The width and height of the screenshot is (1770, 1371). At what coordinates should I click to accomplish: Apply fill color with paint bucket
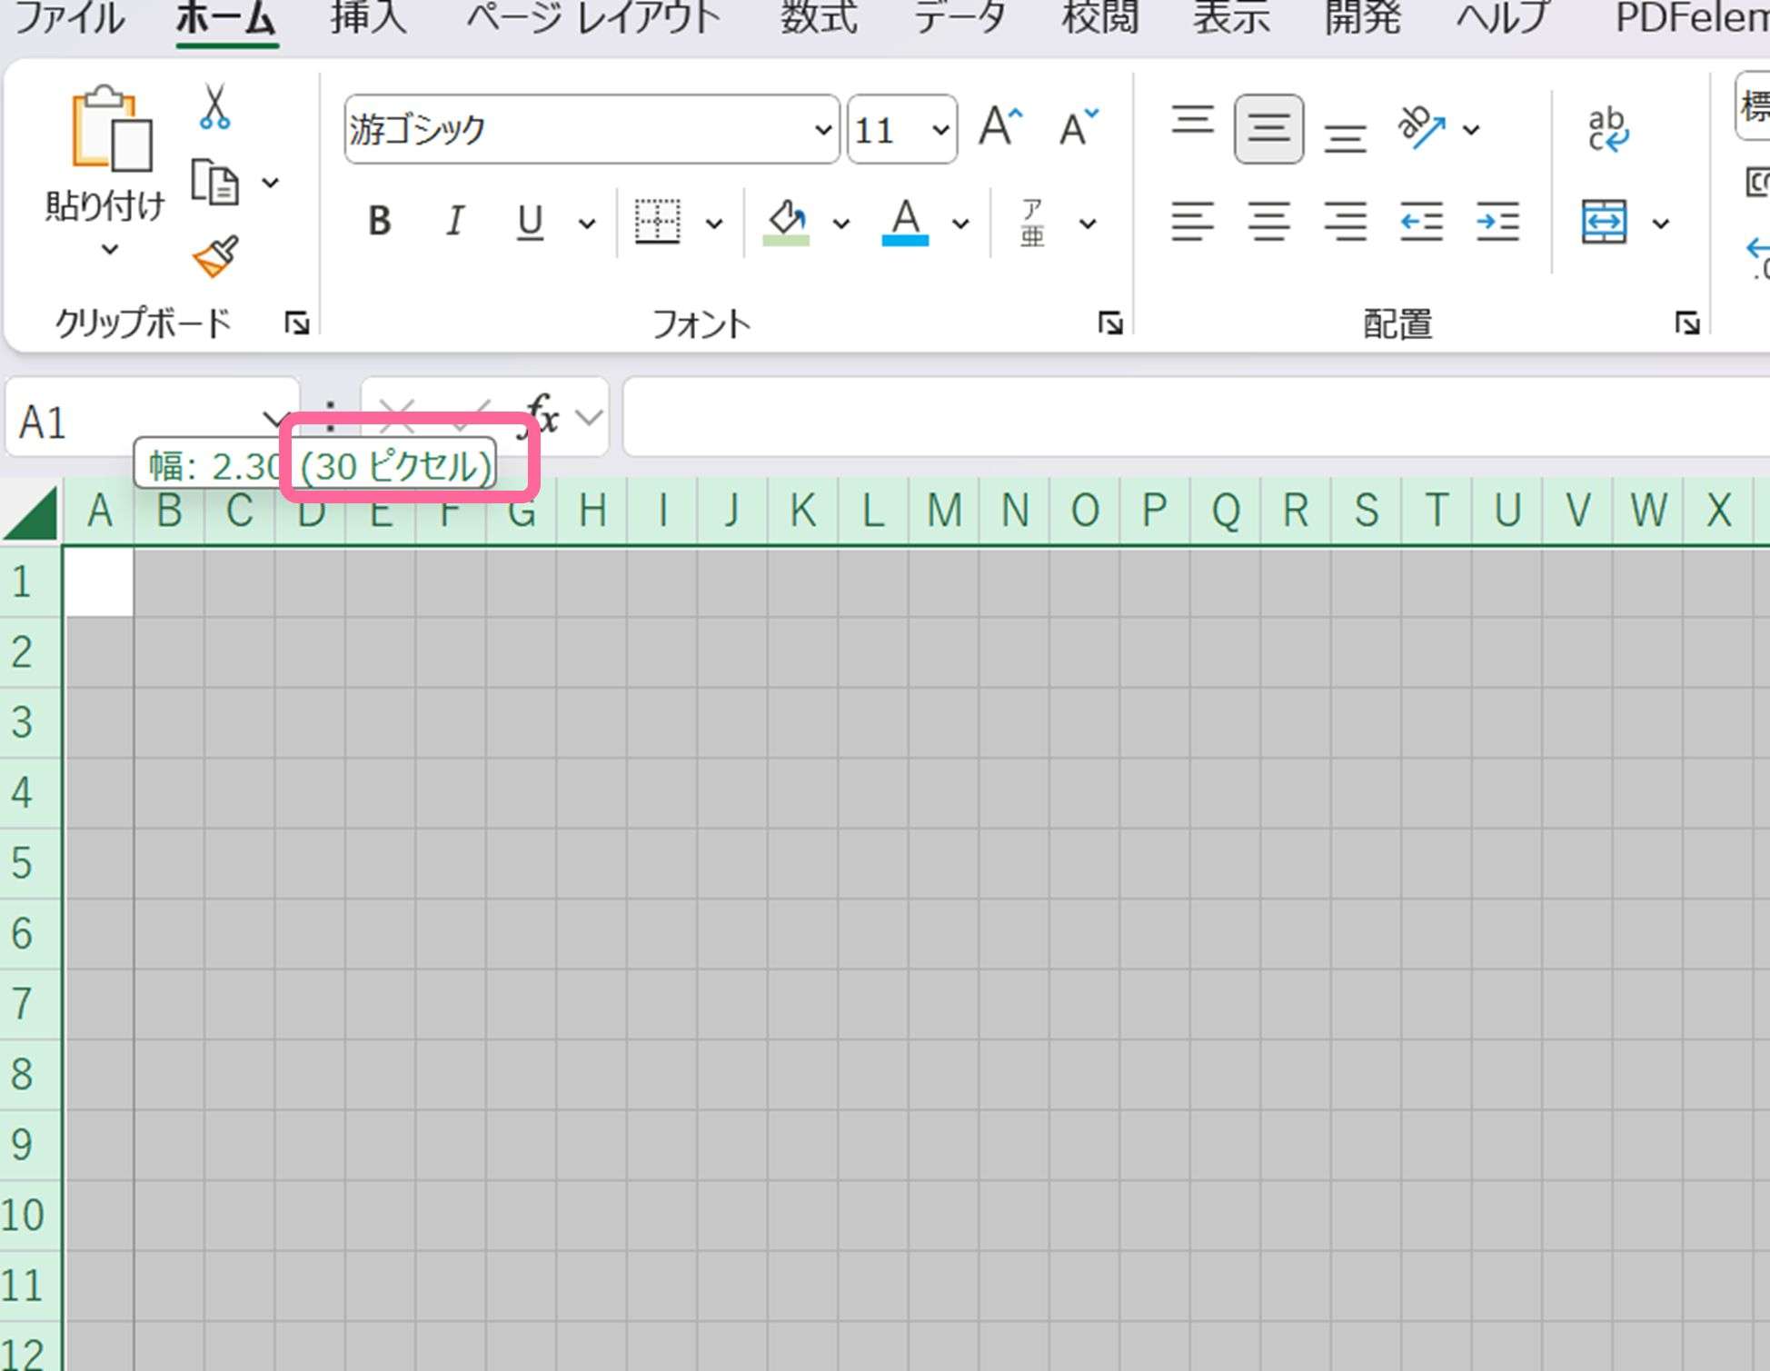click(787, 222)
